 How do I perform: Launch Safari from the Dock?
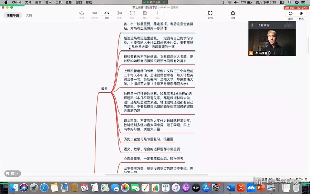point(44,188)
